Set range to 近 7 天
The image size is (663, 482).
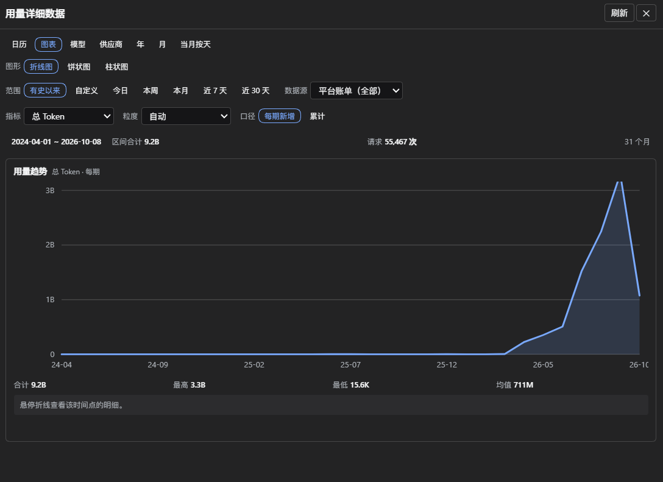214,90
